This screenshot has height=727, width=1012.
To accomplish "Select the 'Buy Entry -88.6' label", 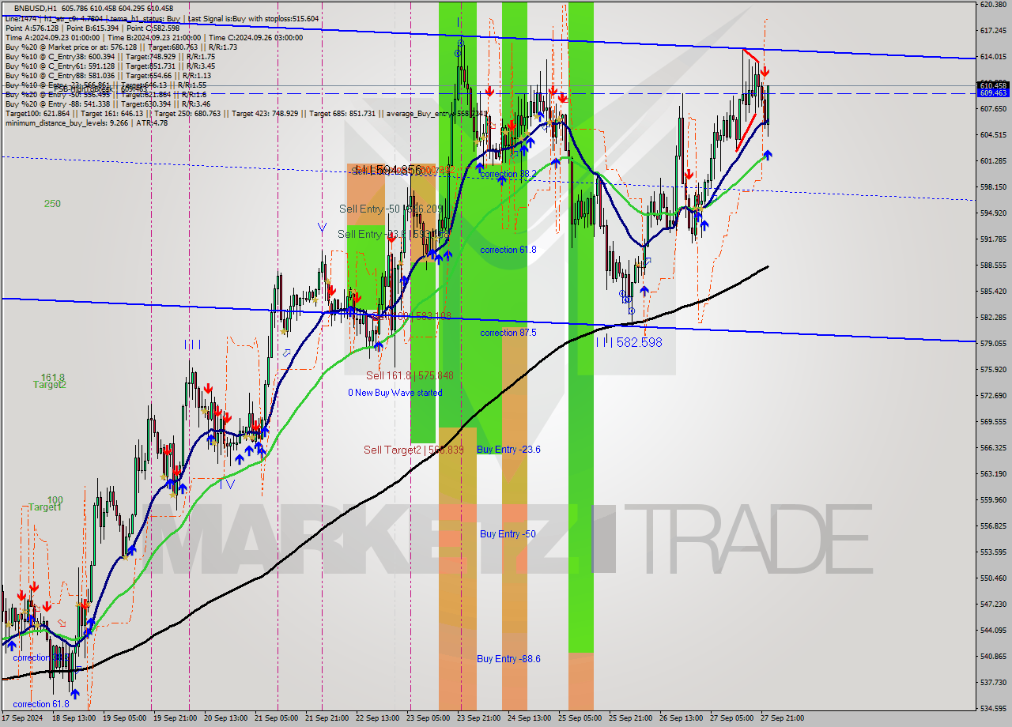I will tap(508, 659).
